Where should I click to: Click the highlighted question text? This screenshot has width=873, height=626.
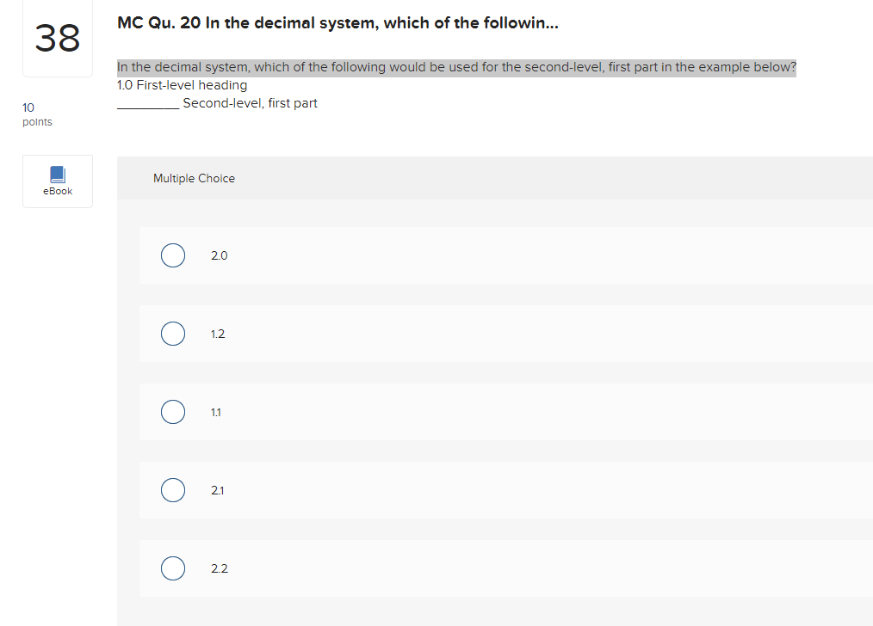(455, 66)
